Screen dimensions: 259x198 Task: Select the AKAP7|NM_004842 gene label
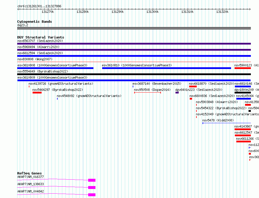pyautogui.click(x=31, y=191)
